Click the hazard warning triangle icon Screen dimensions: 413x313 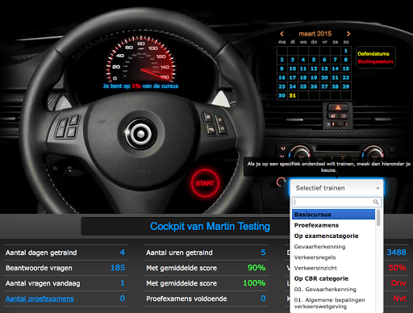tap(338, 108)
